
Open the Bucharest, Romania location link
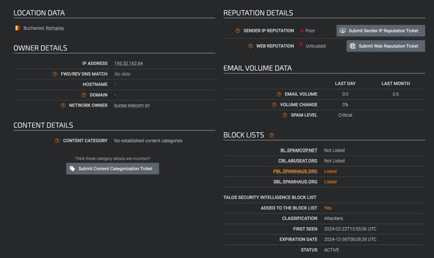(x=43, y=28)
